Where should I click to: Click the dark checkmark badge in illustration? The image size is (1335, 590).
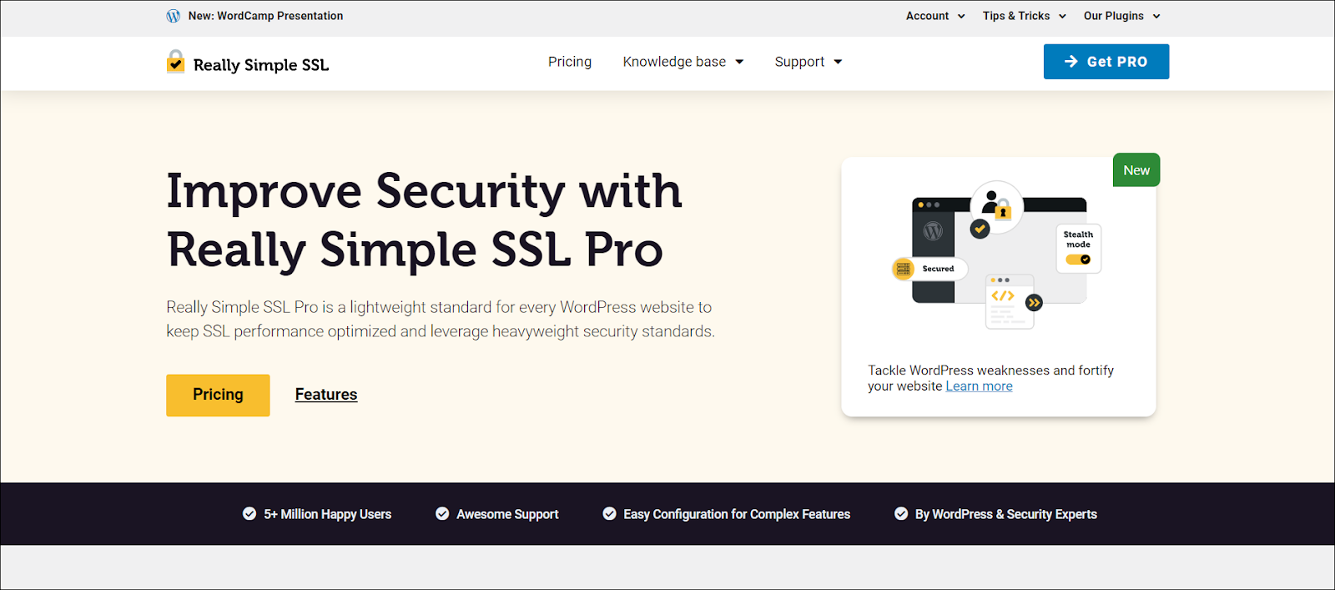[980, 229]
